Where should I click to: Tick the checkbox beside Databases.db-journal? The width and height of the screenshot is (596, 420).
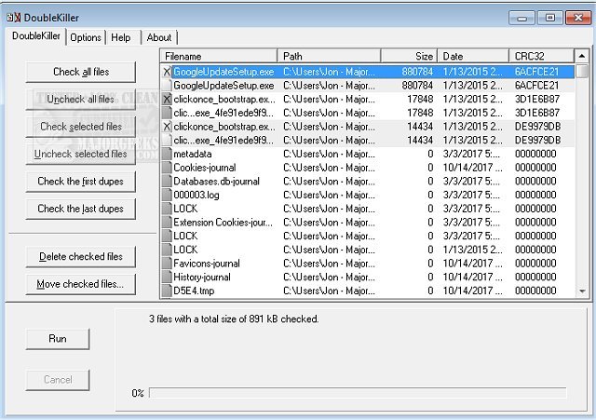167,182
